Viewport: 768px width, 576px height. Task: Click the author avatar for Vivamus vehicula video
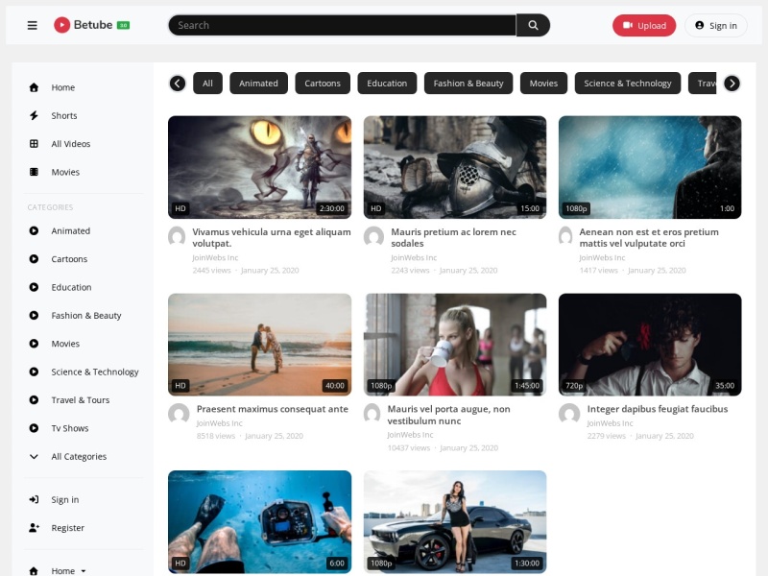(177, 235)
